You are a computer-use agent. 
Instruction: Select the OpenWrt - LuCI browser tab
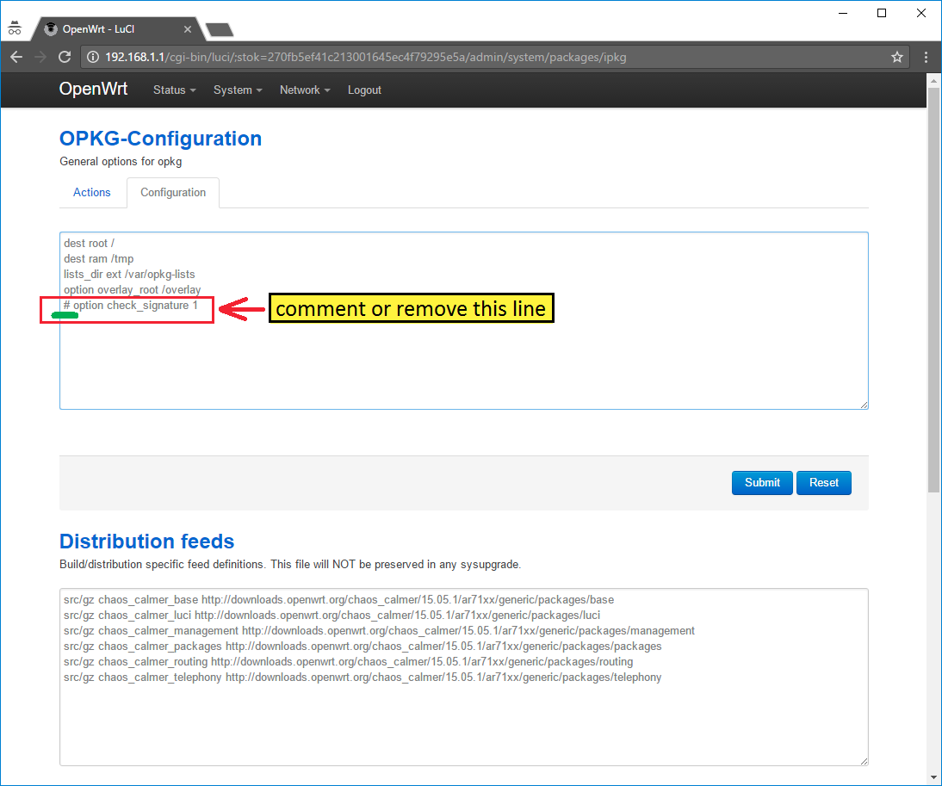[117, 28]
